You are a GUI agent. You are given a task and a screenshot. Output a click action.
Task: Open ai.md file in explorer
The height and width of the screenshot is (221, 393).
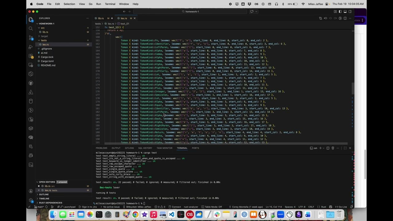tap(63, 53)
